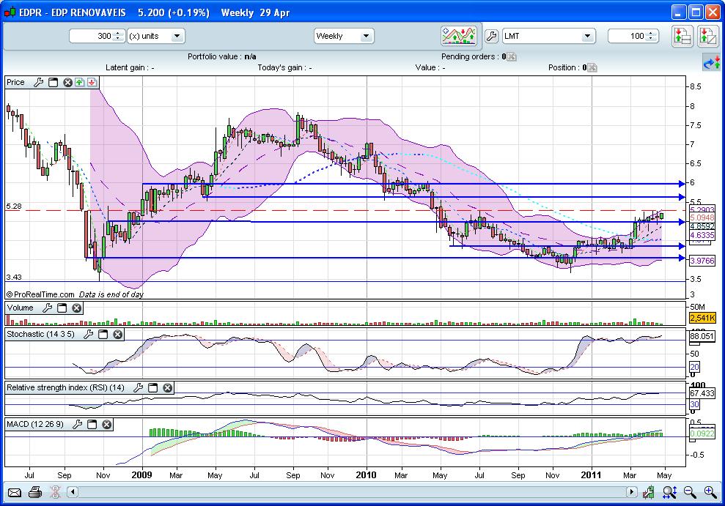This screenshot has width=725, height=506.
Task: Click the Volume panel label
Action: pos(20,308)
